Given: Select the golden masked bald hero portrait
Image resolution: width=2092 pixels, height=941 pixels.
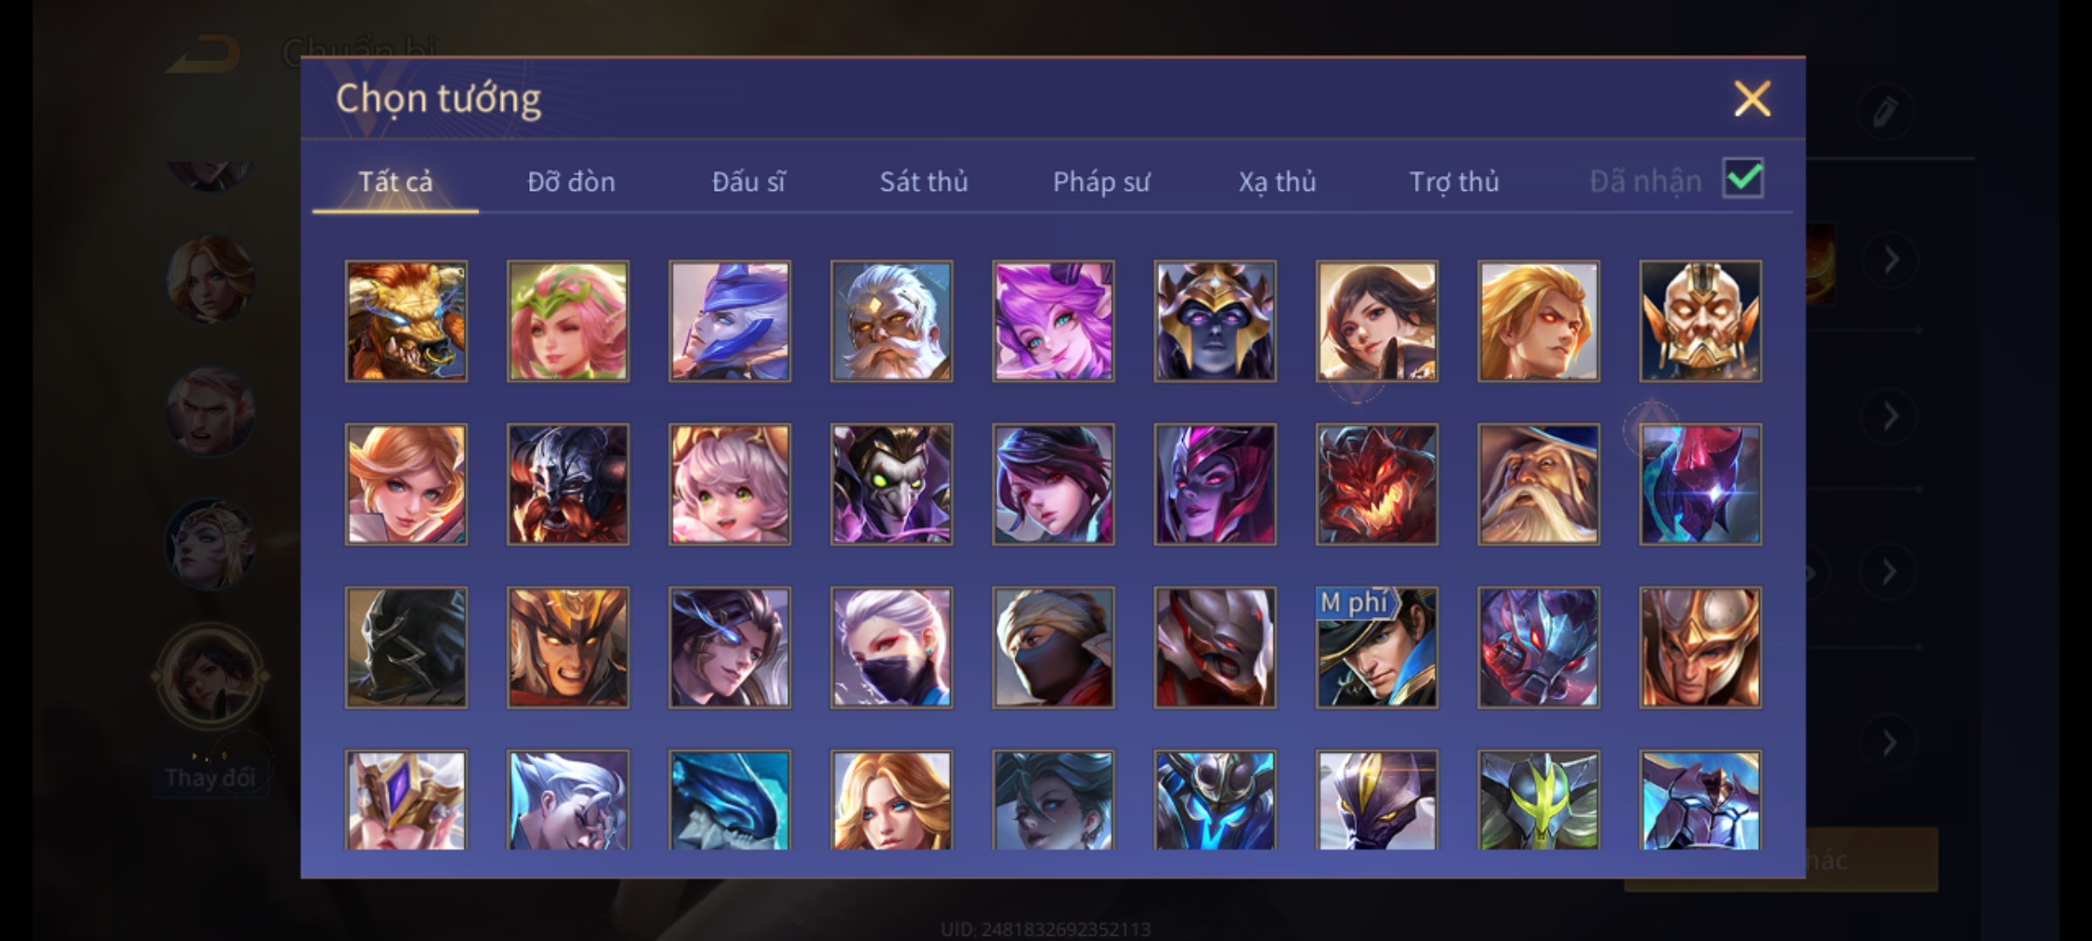Looking at the screenshot, I should 1700,321.
